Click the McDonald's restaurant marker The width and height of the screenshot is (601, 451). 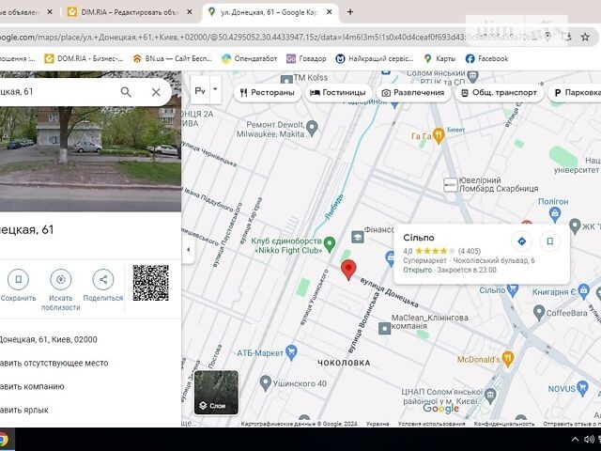508,359
